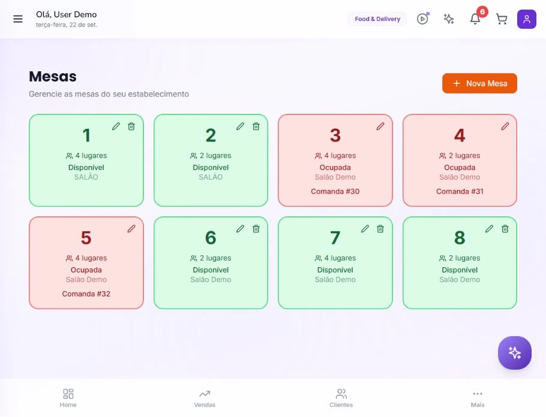Open the shopping cart
Screen dimensions: 546x417
[x=502, y=19]
